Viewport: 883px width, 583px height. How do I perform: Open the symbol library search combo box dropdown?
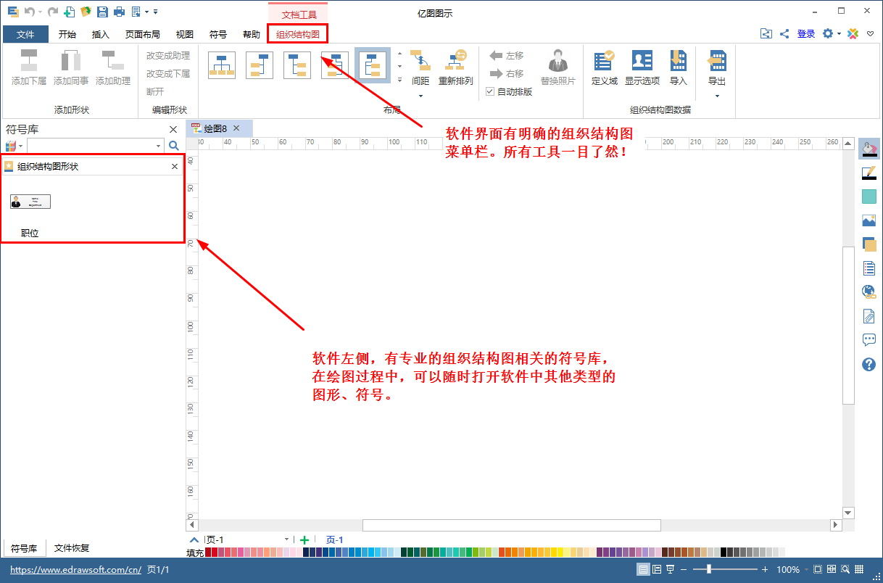[159, 146]
